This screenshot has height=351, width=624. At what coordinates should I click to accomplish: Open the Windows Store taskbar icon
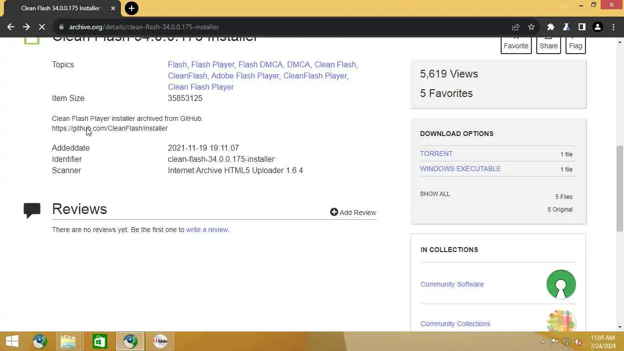(99, 341)
